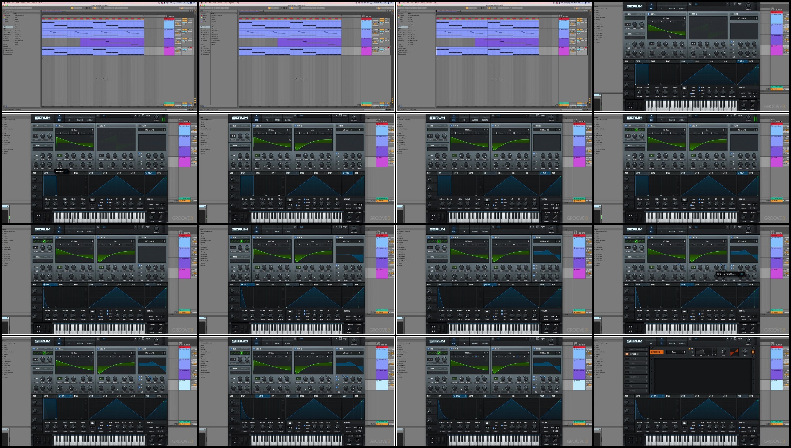Enable the Chorus effect in Distortion FX frame
This screenshot has width=791, height=448.
[627, 368]
